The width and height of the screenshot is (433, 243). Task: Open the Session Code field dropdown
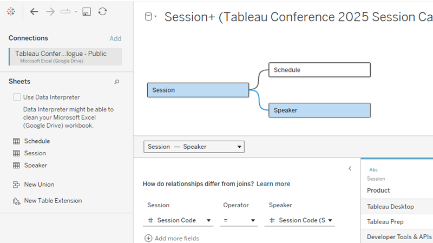tap(180, 220)
